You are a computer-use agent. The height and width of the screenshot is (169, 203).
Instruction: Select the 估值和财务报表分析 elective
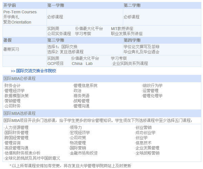pyautogui.click(x=22, y=153)
